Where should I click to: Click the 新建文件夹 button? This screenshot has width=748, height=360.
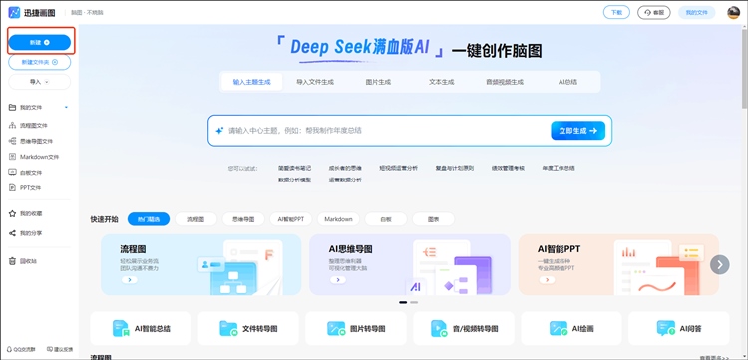(40, 62)
